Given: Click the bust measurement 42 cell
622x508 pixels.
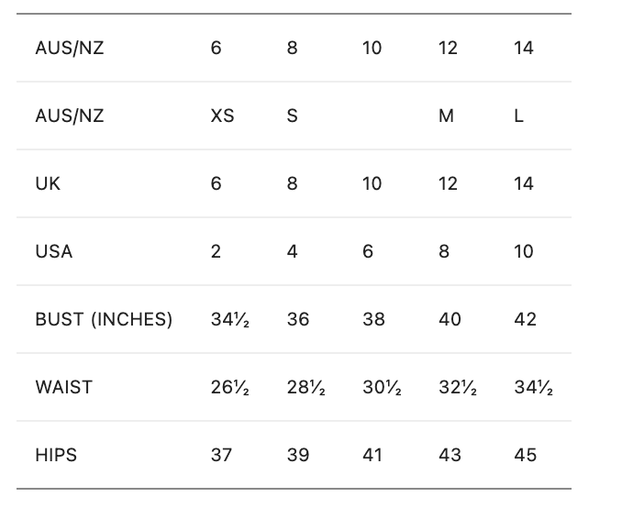Looking at the screenshot, I should tap(525, 319).
